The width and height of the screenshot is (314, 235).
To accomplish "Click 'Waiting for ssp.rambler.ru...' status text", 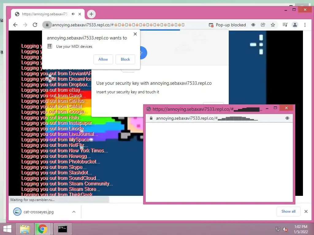I will tap(33, 200).
